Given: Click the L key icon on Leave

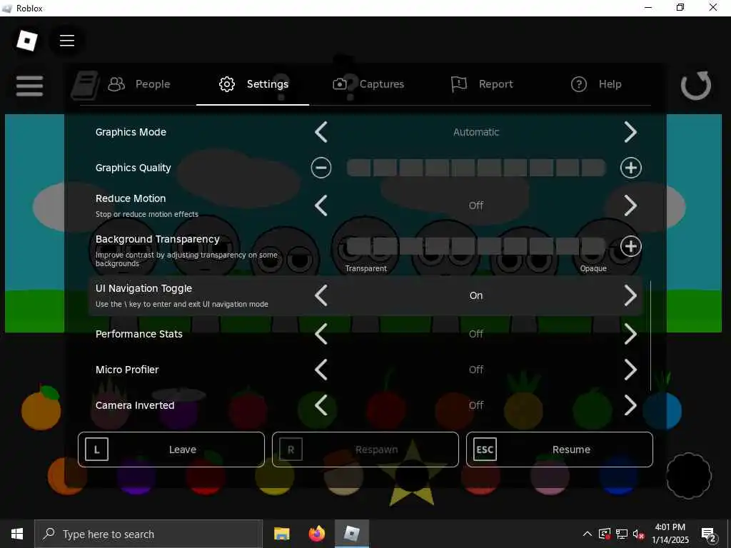Looking at the screenshot, I should (97, 450).
